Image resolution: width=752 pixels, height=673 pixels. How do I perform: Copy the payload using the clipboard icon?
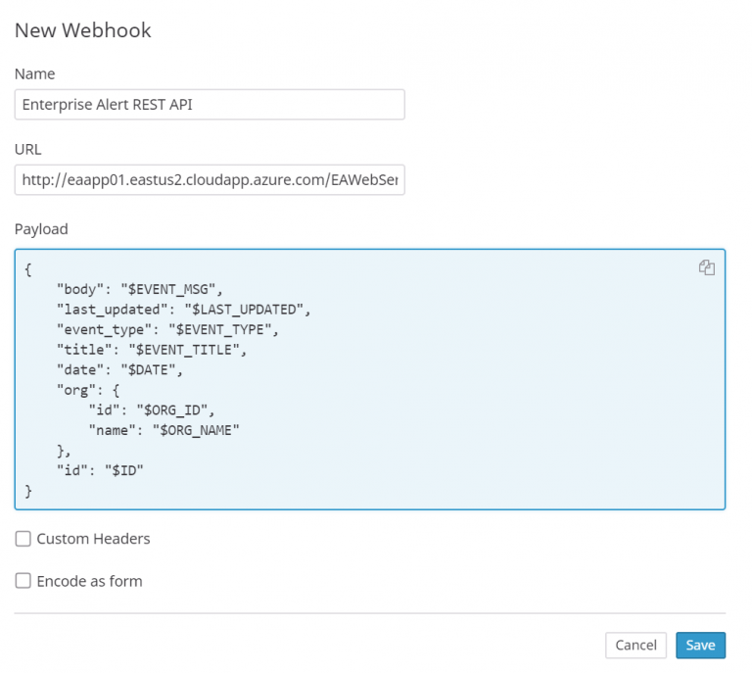pyautogui.click(x=706, y=267)
